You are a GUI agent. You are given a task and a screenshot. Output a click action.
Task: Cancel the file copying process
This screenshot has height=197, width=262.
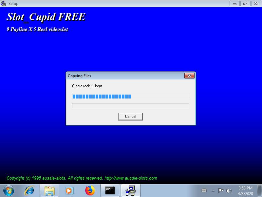130,117
